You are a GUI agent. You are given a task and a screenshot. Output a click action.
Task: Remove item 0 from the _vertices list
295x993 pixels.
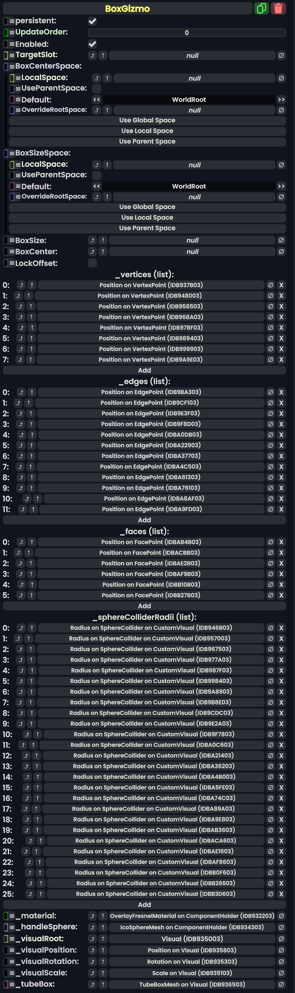click(281, 285)
